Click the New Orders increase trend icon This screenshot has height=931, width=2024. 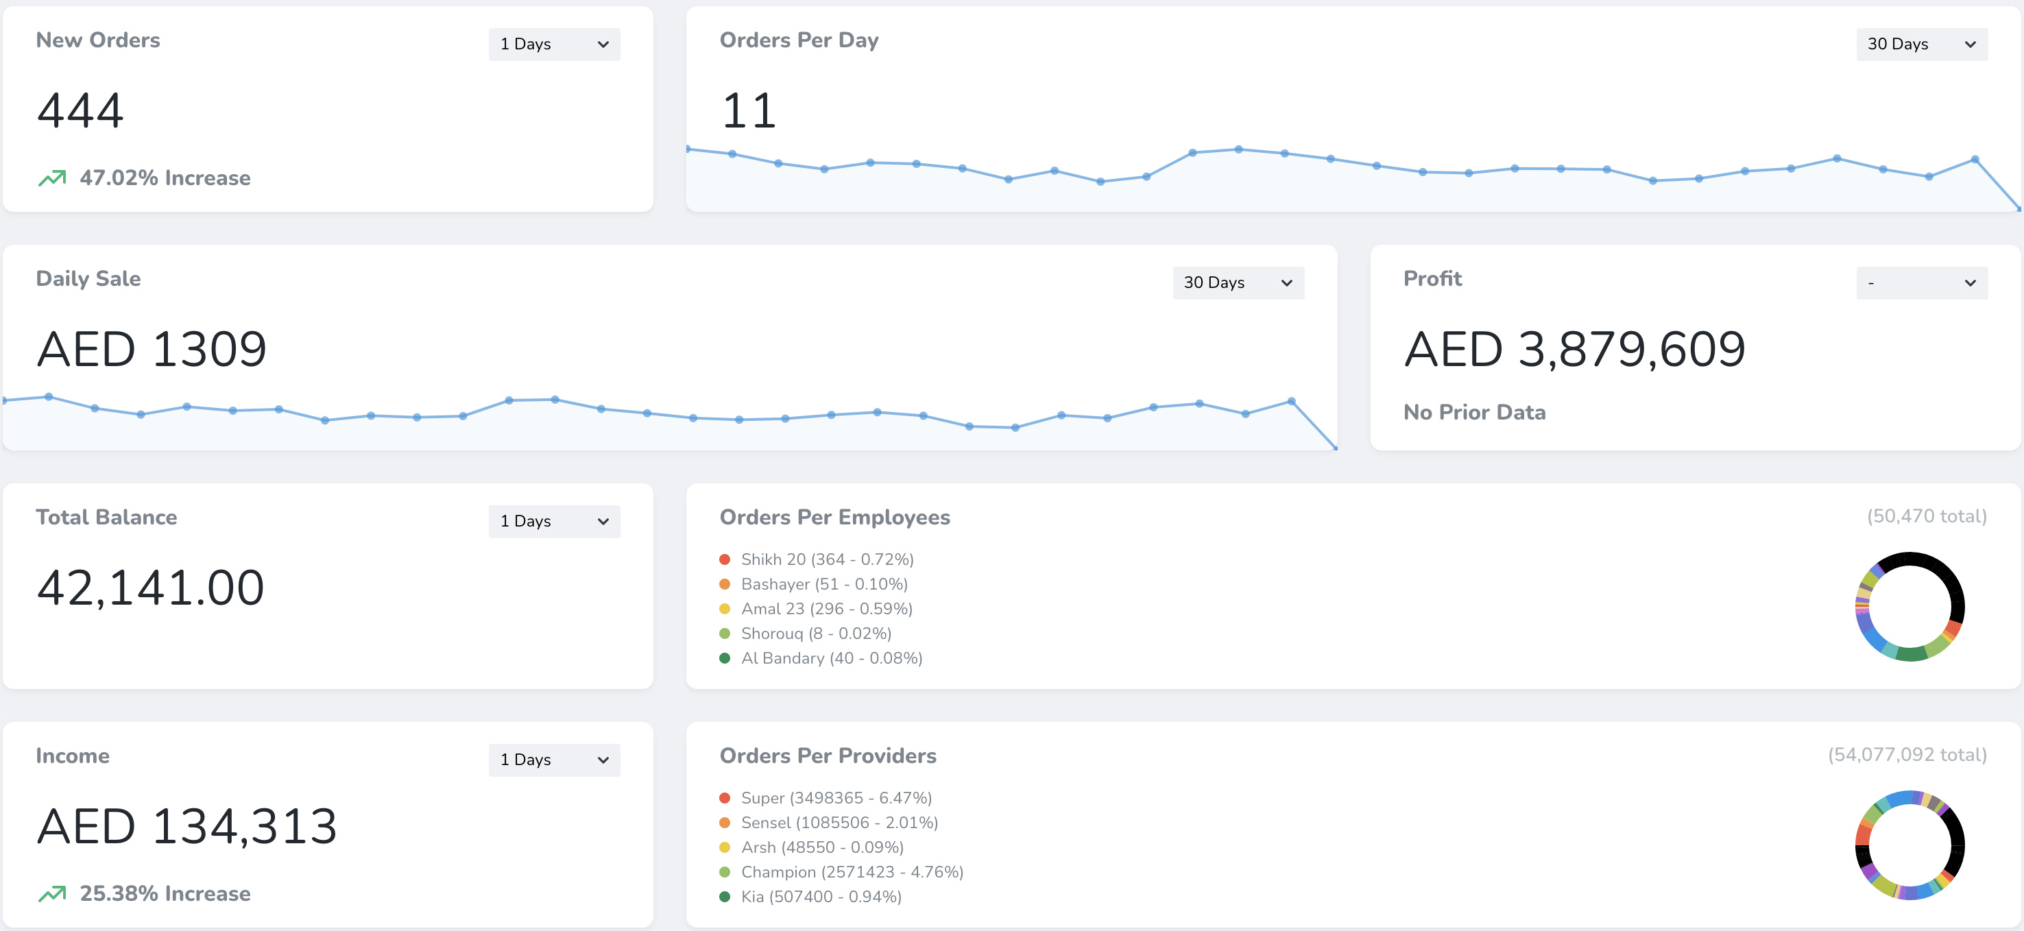(52, 178)
